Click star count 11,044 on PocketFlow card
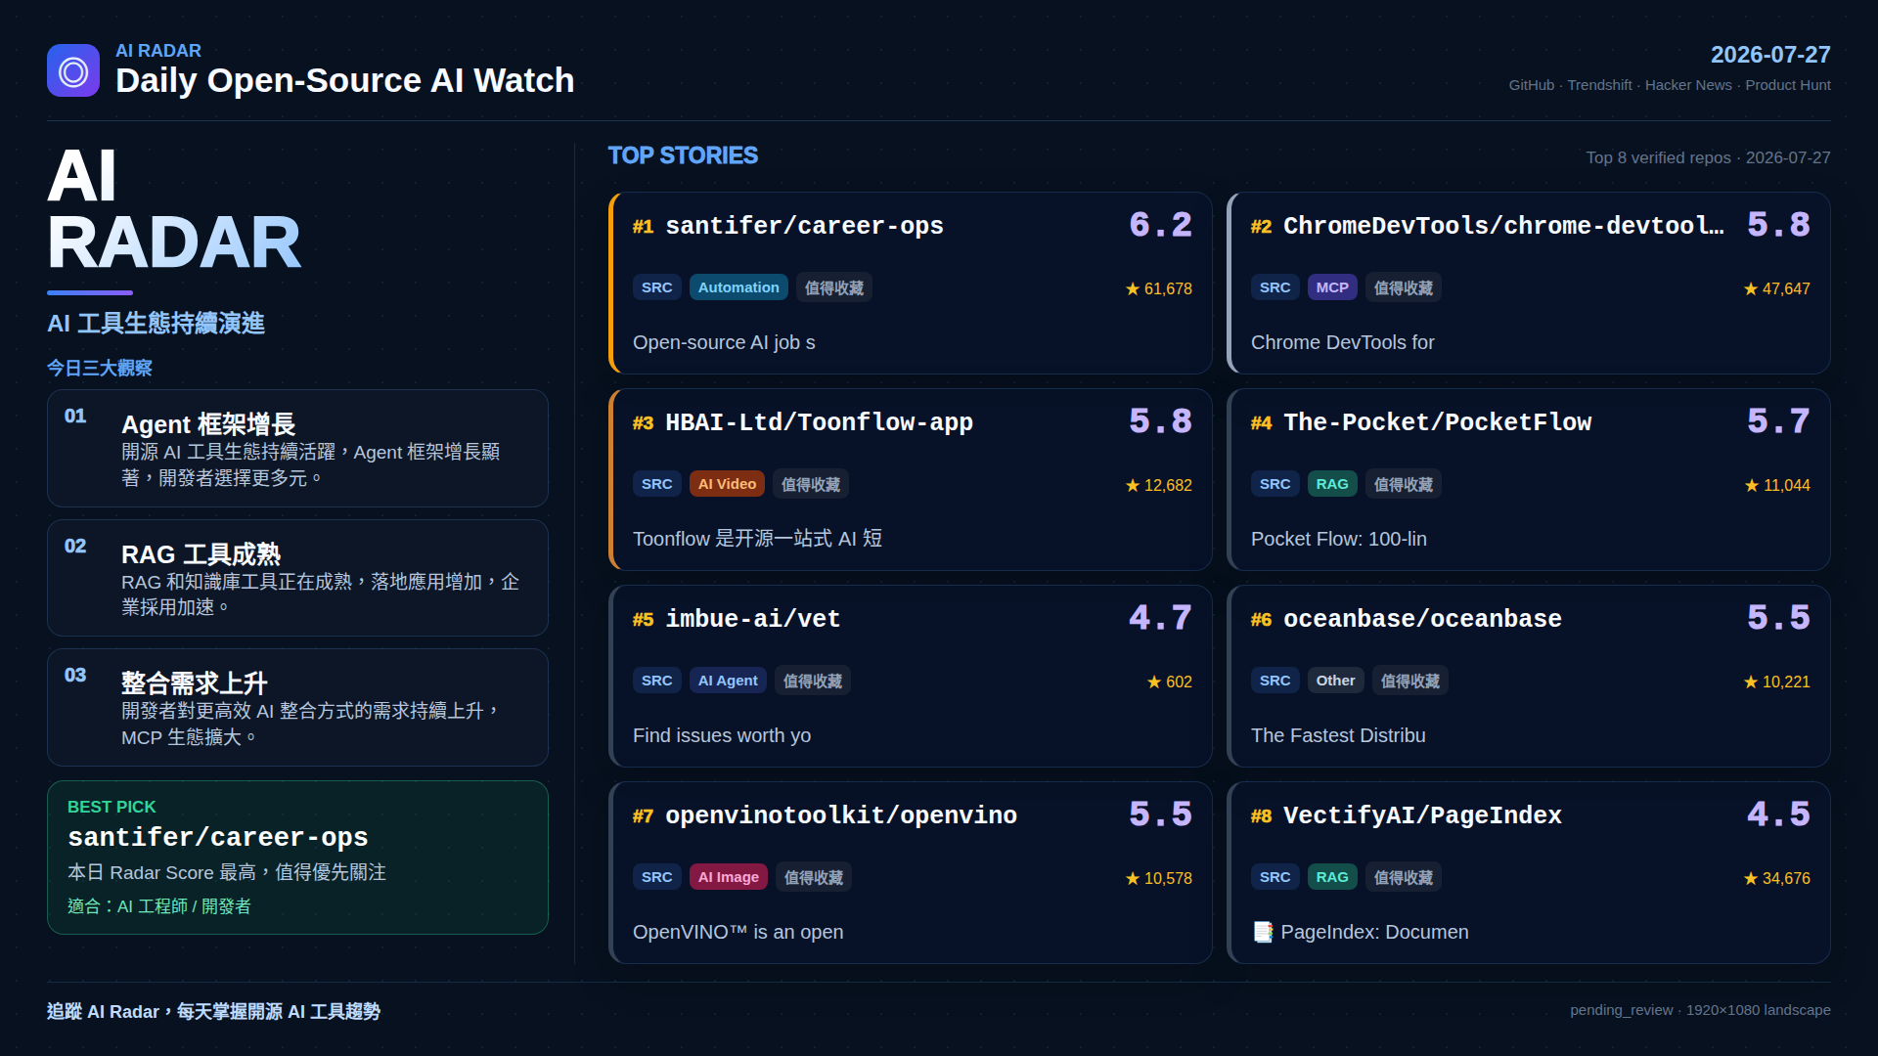This screenshot has height=1056, width=1878. pos(1777,485)
